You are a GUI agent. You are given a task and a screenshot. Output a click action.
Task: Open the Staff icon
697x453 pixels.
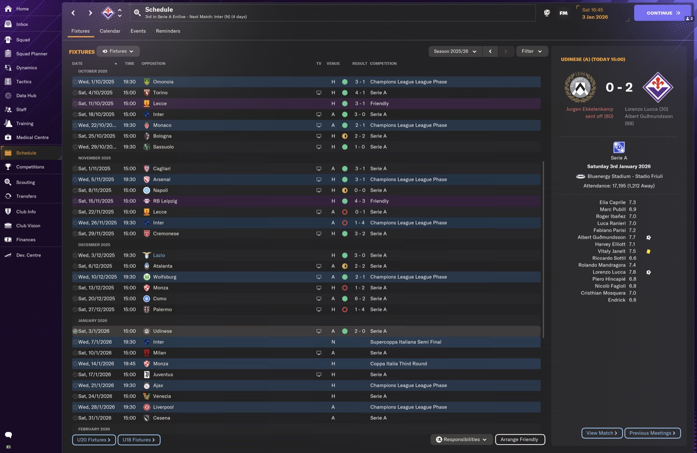[8, 109]
